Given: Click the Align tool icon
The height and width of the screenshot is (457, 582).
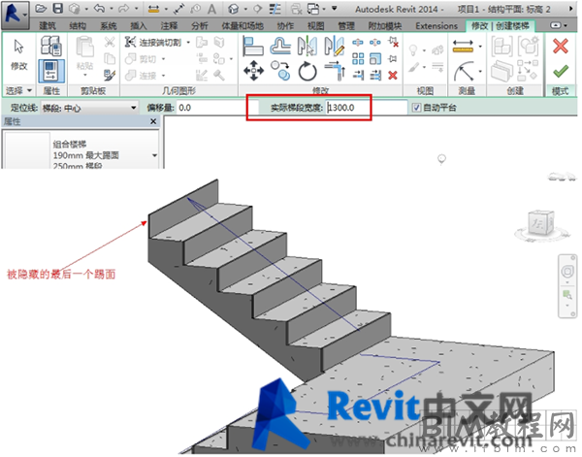Looking at the screenshot, I should tap(253, 46).
